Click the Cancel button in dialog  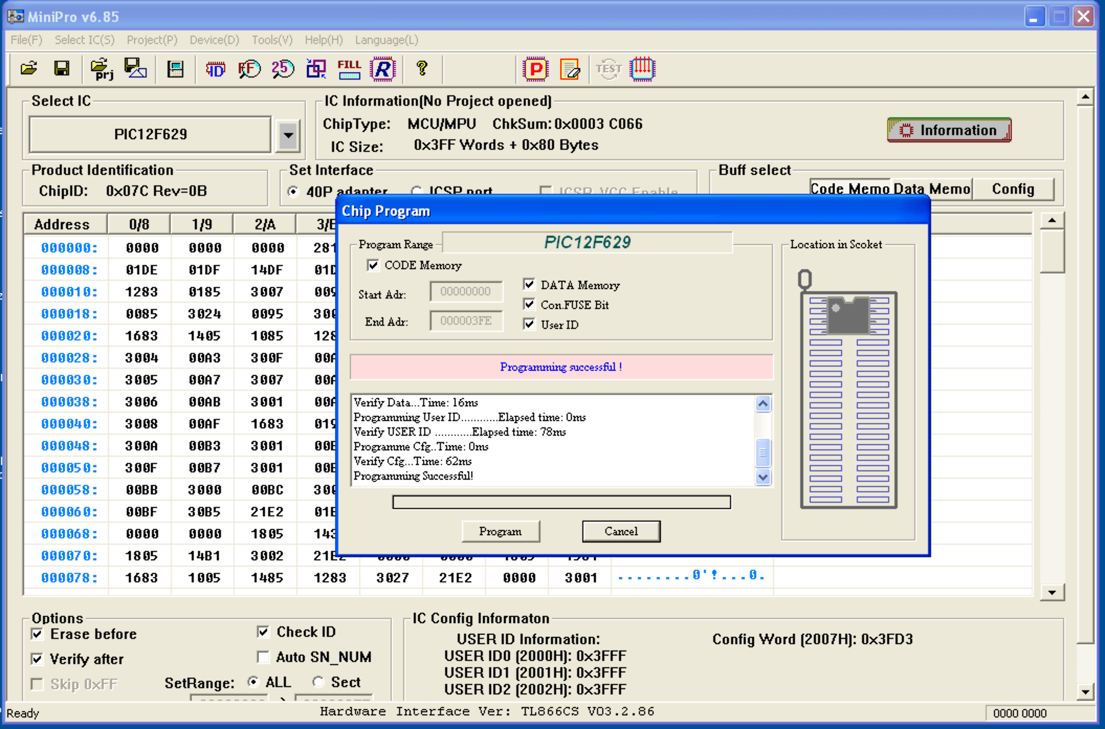621,532
